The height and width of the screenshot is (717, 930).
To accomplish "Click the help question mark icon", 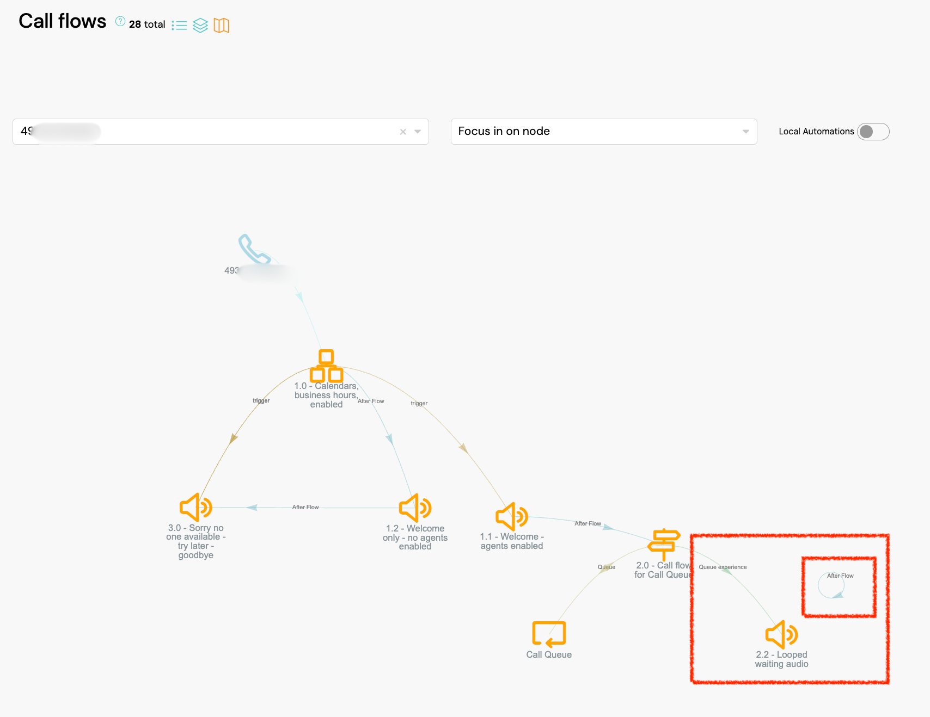I will pyautogui.click(x=120, y=21).
